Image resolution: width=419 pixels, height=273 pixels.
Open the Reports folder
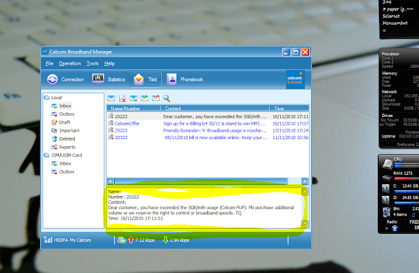pos(64,147)
